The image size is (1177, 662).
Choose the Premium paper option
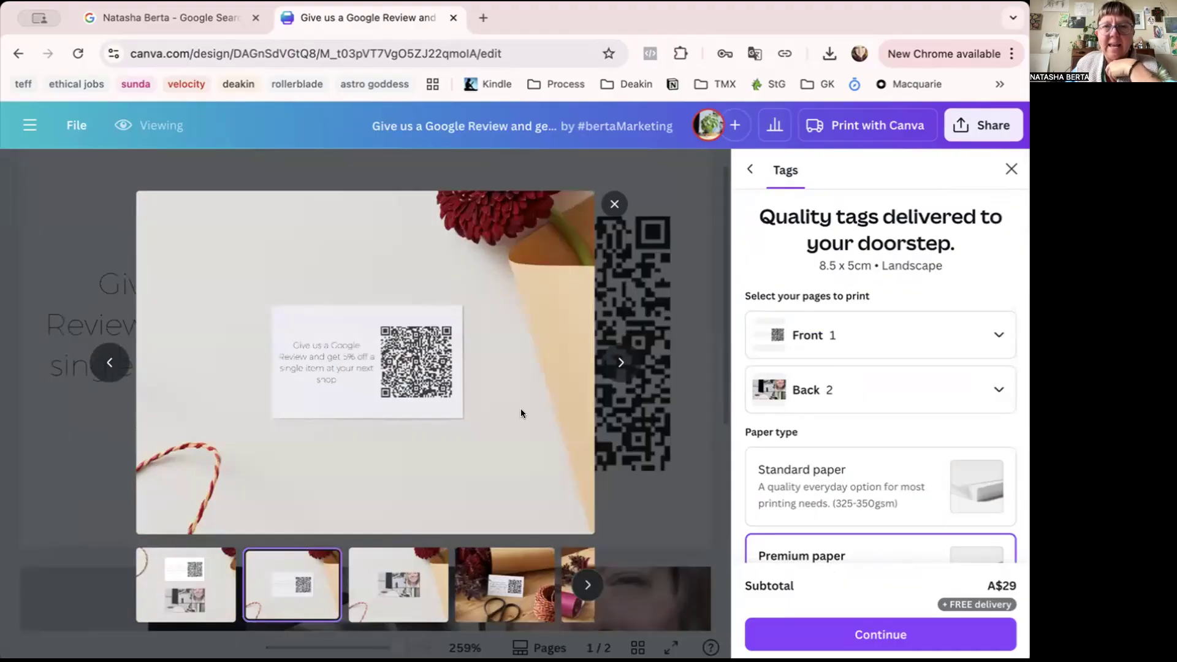click(880, 549)
